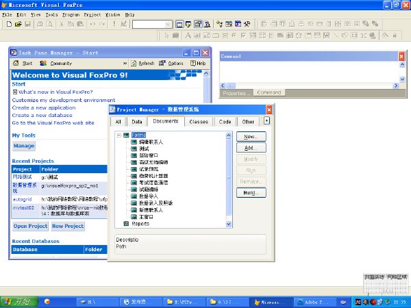Click the Select Objects arrow tool
Image resolution: width=411 pixels, height=308 pixels.
[166, 36]
